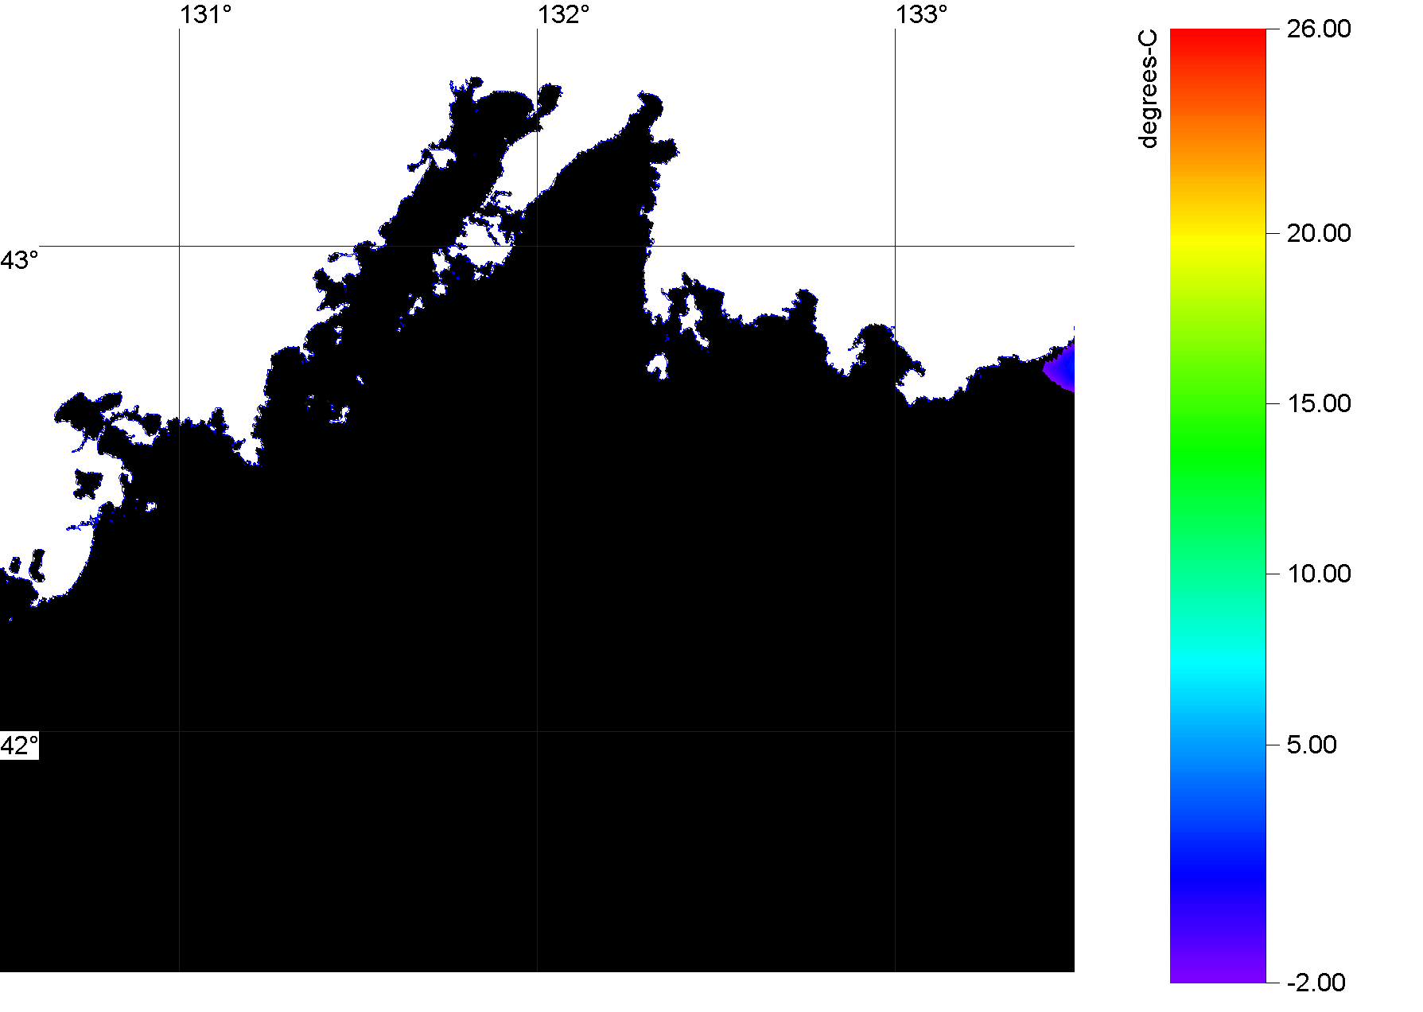
Task: Click the 43° latitude label
Action: tap(19, 260)
